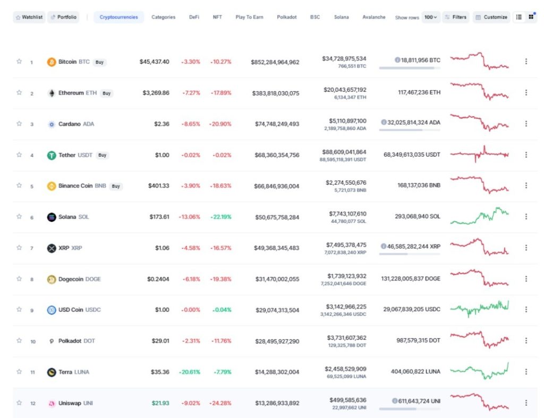Click the Buy button next to Bitcoin

pos(99,63)
